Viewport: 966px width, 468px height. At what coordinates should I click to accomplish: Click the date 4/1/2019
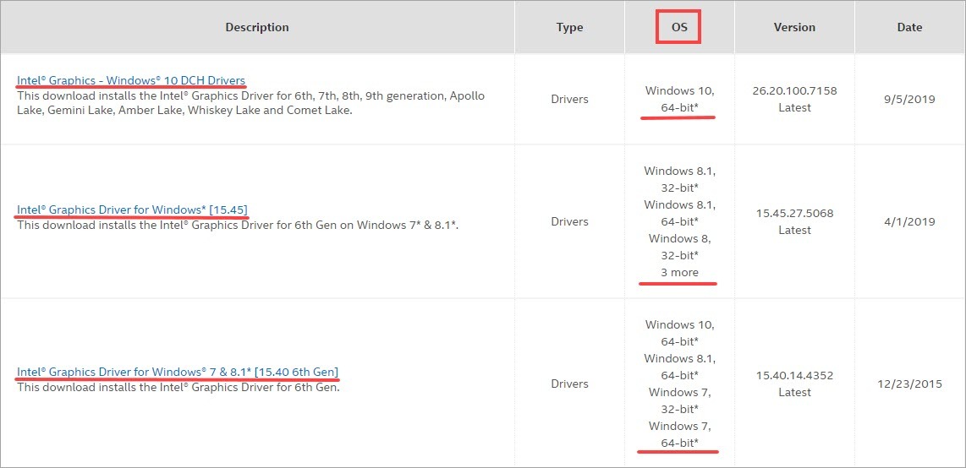[x=909, y=221]
